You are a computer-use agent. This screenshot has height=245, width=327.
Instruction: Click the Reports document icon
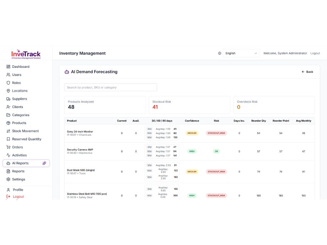tap(9, 171)
